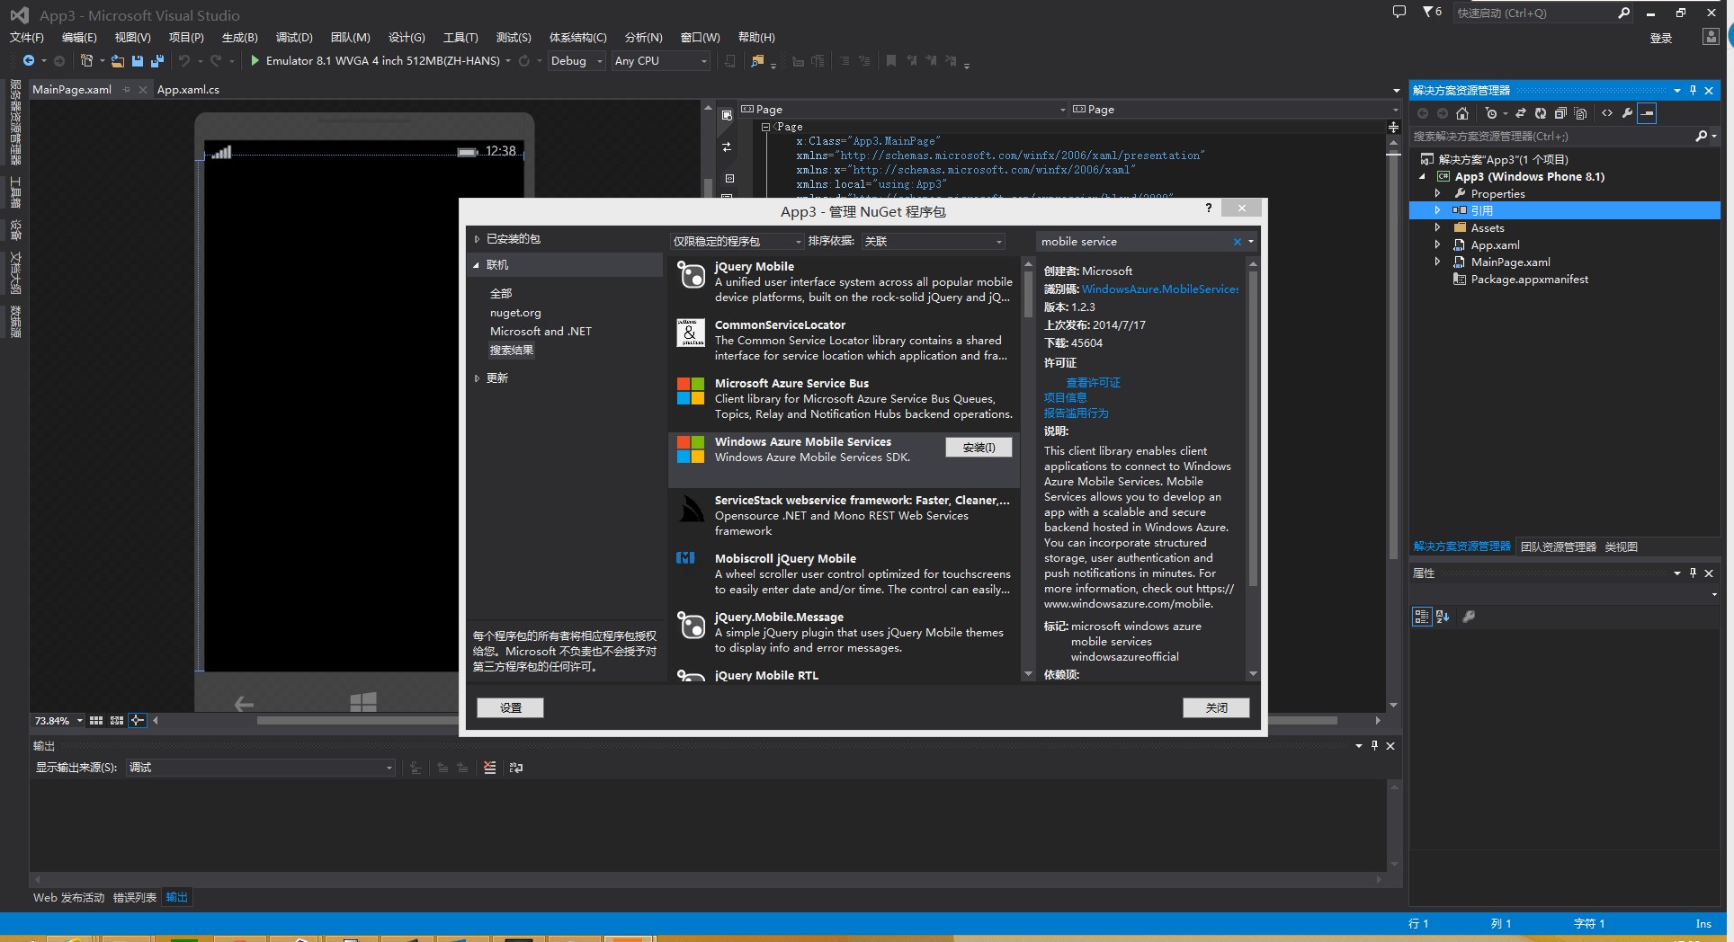1734x942 pixels.
Task: Click the green Start debugging arrow
Action: (255, 61)
